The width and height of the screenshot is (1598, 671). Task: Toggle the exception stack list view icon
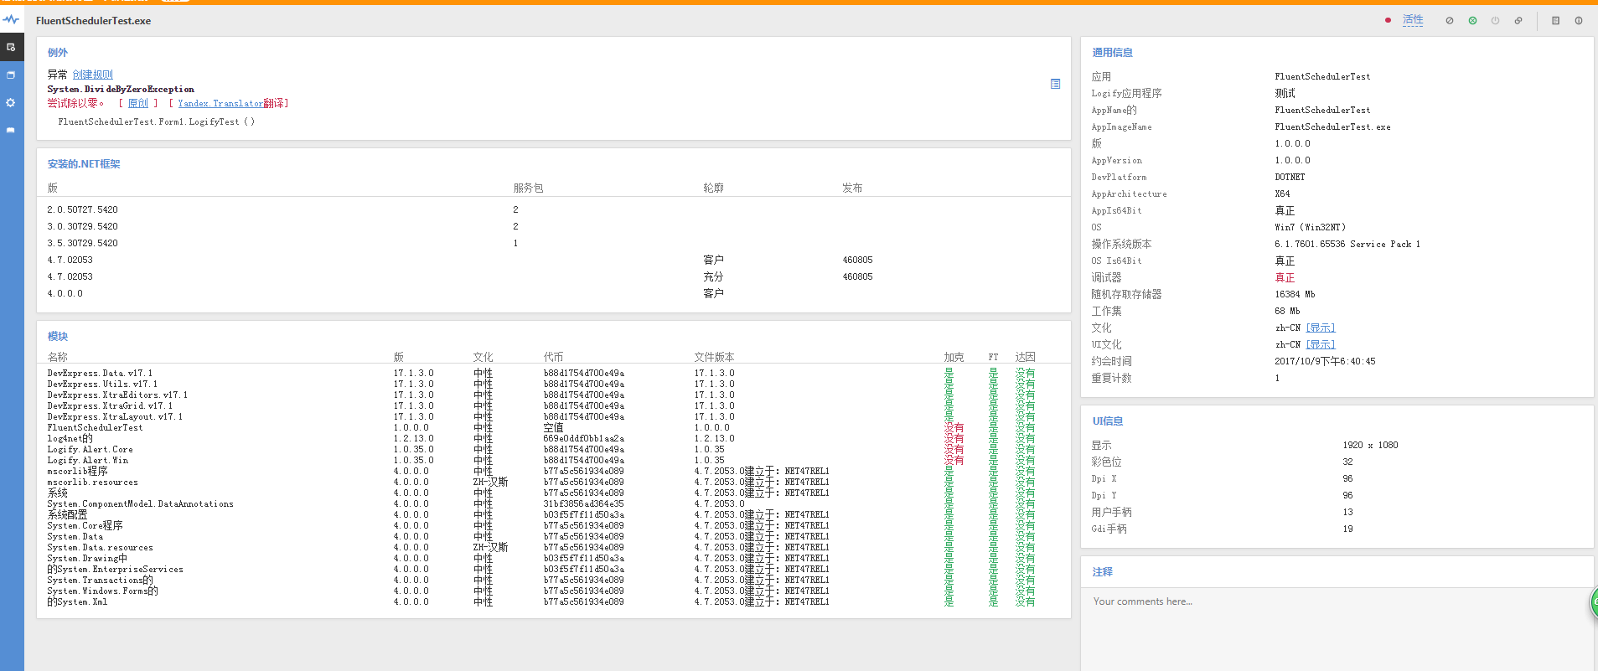click(1055, 84)
